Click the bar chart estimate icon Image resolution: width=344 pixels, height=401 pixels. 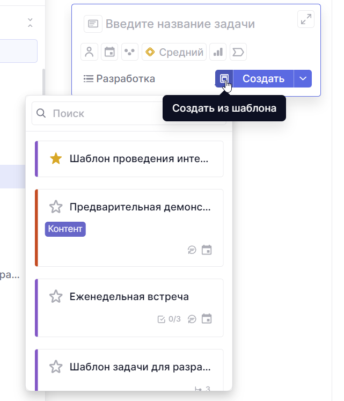coord(218,52)
